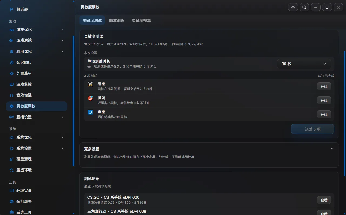
Task: Click the 系统设置 gear icon
Action: point(12,148)
